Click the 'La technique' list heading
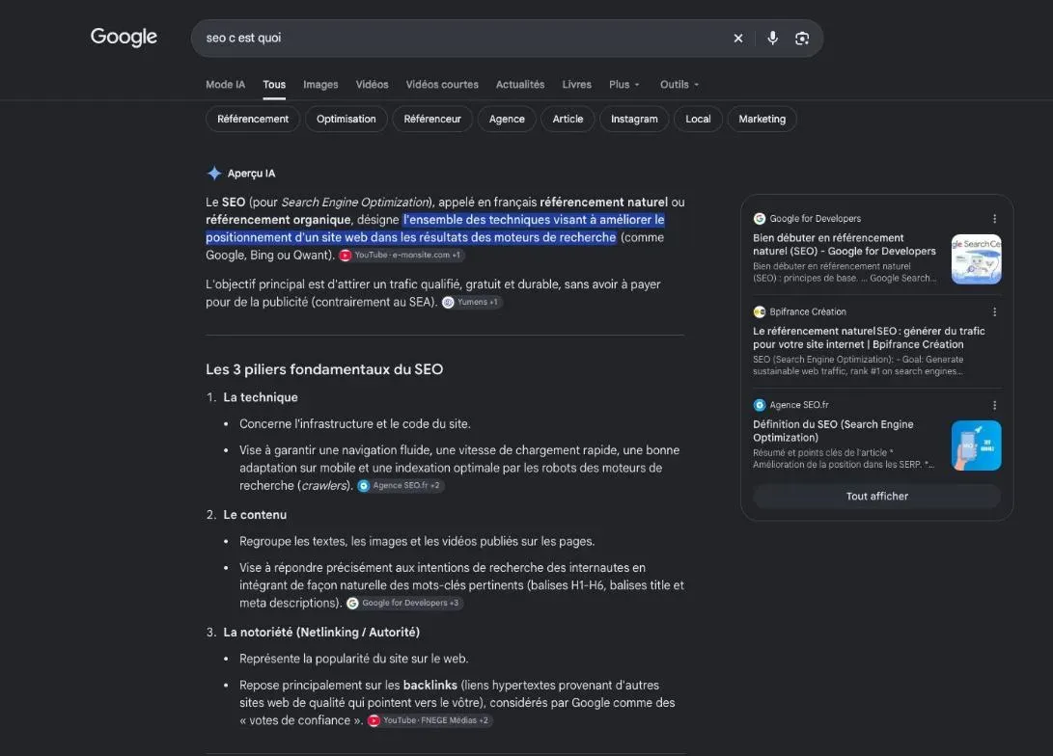Screen dimensions: 1053x756 261,397
